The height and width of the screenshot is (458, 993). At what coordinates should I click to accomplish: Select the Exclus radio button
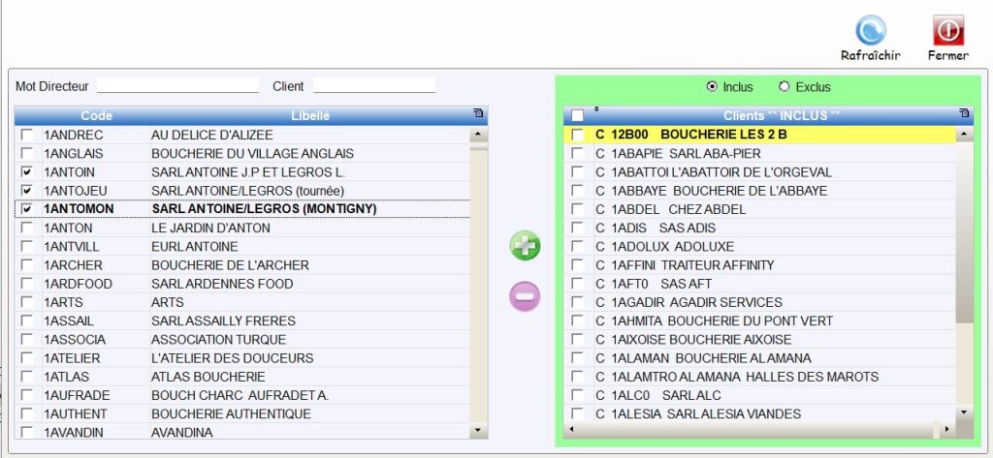[785, 87]
